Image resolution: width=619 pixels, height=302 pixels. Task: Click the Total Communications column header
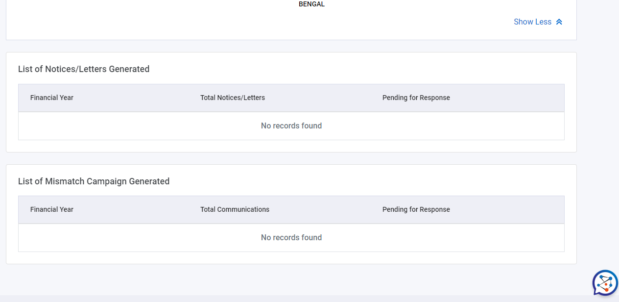click(x=235, y=209)
